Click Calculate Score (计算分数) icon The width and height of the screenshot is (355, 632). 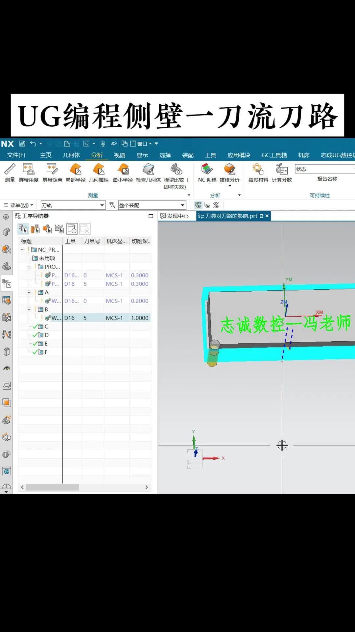[x=282, y=173]
